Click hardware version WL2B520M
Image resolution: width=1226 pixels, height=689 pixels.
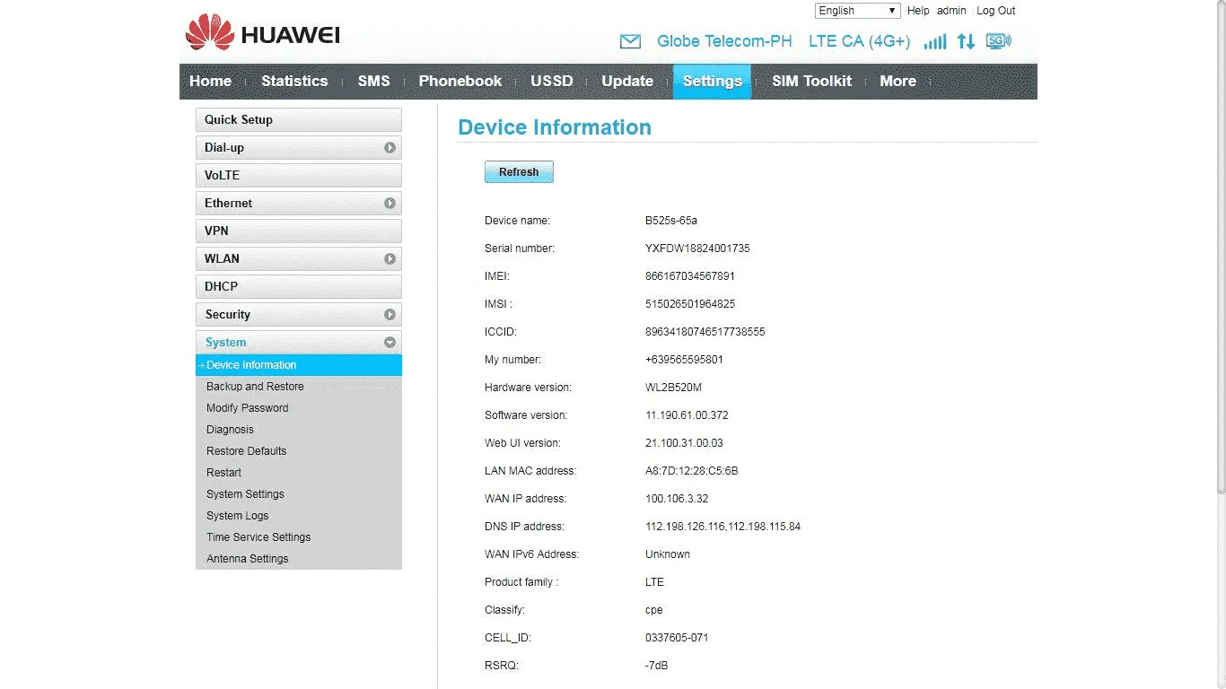click(673, 388)
